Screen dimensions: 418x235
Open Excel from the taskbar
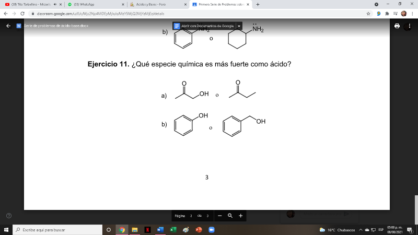[173, 230]
